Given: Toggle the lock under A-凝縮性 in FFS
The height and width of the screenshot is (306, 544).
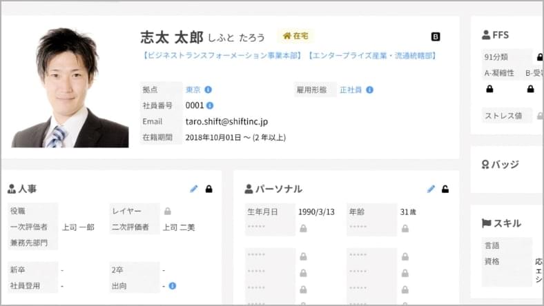Looking at the screenshot, I should point(489,89).
